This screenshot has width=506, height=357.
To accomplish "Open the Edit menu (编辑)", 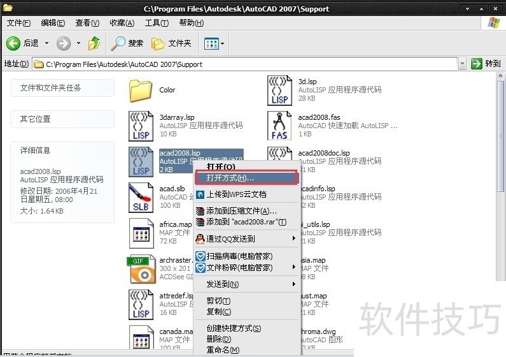I will (x=53, y=23).
